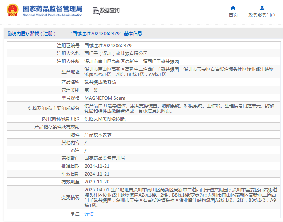Viewport: 283px width, 222px height.
Task: Click 国家药品监督管理局 header title
Action: [x=52, y=9]
